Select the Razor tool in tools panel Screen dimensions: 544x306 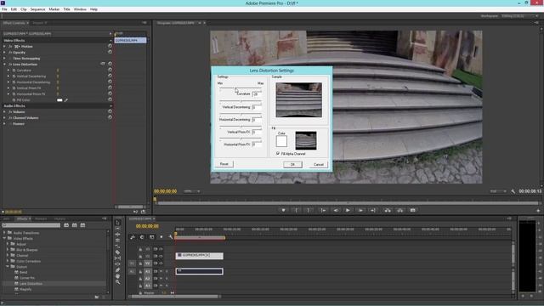point(117,252)
